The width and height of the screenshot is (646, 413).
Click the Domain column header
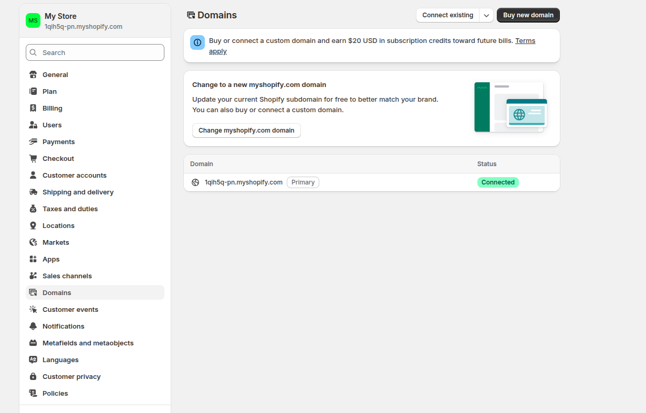tap(202, 164)
